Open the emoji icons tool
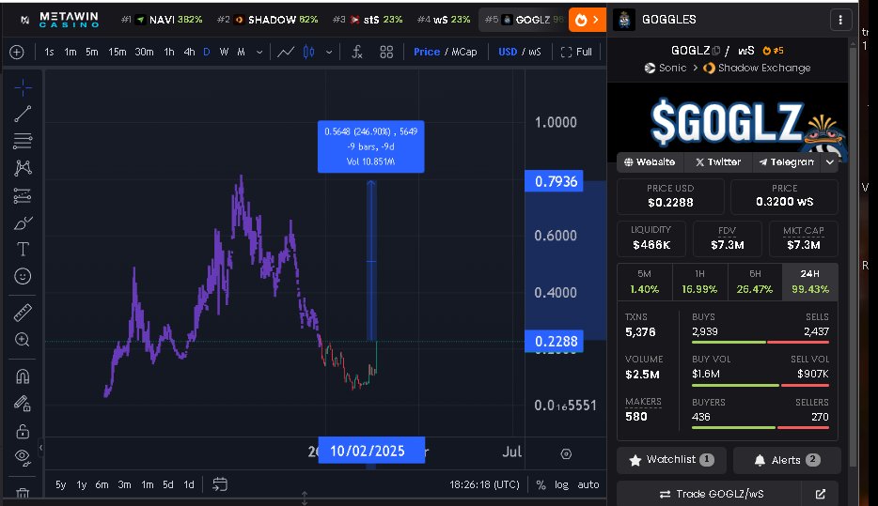The image size is (878, 506). [x=23, y=276]
